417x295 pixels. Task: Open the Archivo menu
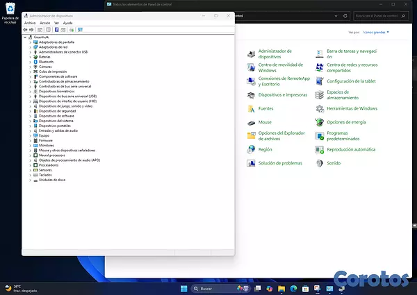30,23
